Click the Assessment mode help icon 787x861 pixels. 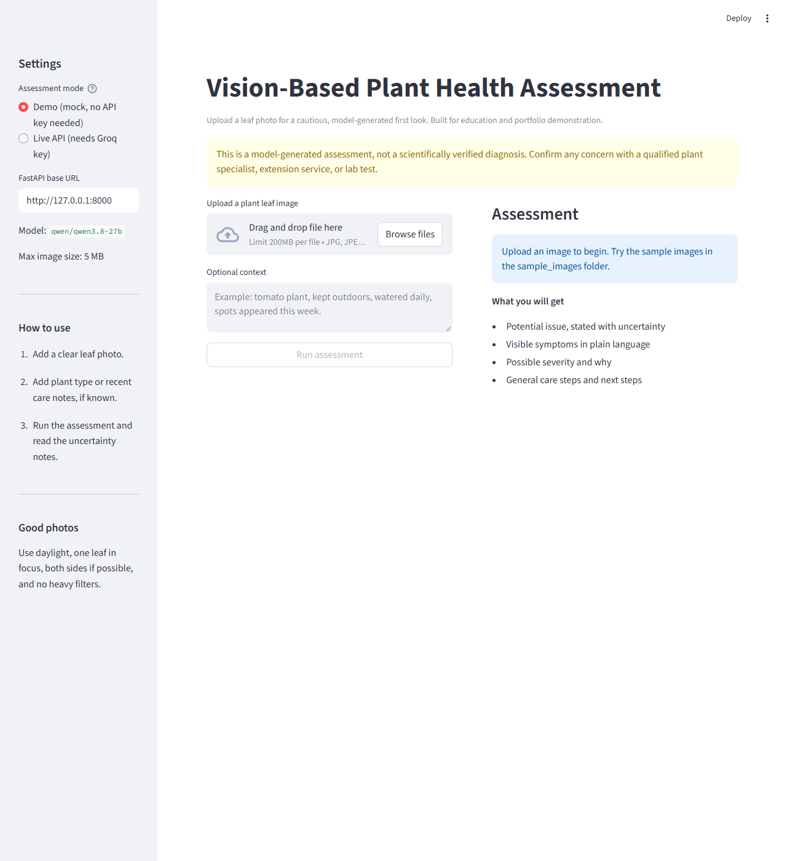(x=92, y=89)
